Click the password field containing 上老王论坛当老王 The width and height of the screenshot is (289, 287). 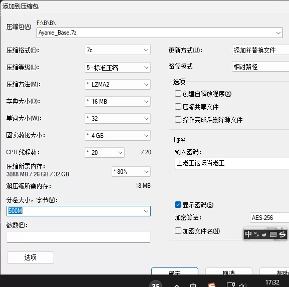click(x=232, y=163)
